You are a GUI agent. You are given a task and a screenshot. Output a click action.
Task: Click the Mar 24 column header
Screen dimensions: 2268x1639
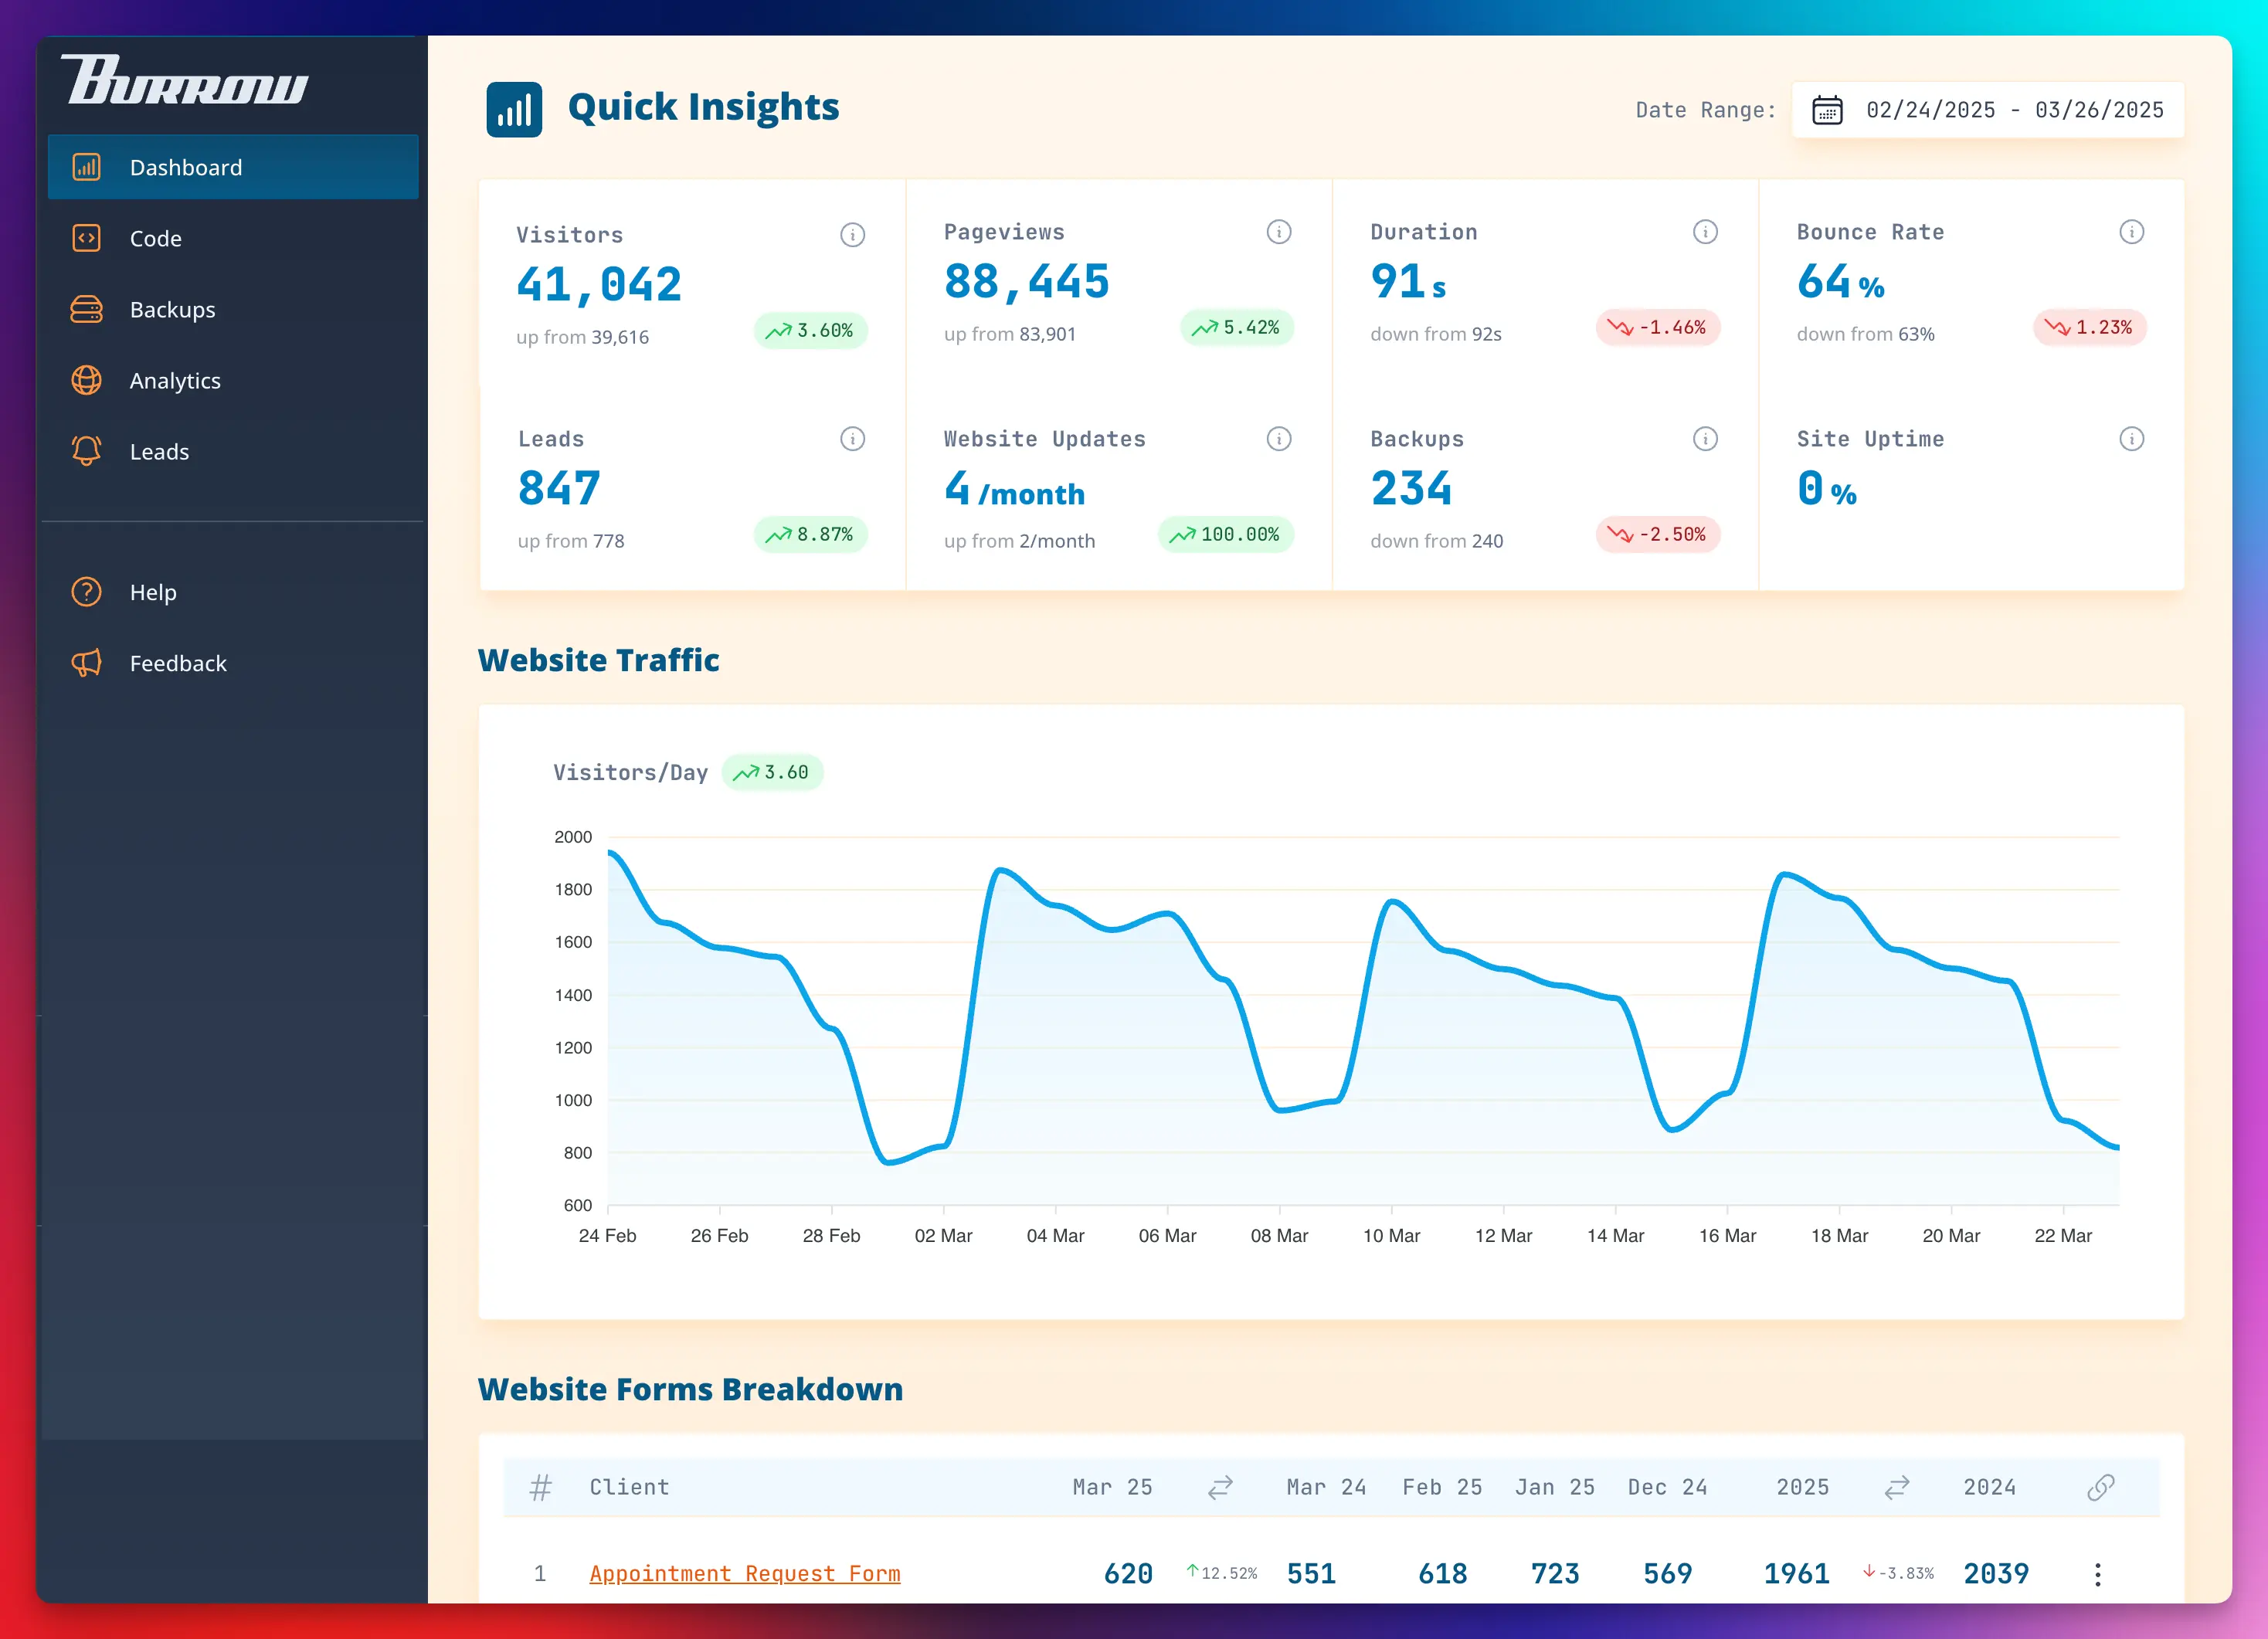[x=1326, y=1488]
